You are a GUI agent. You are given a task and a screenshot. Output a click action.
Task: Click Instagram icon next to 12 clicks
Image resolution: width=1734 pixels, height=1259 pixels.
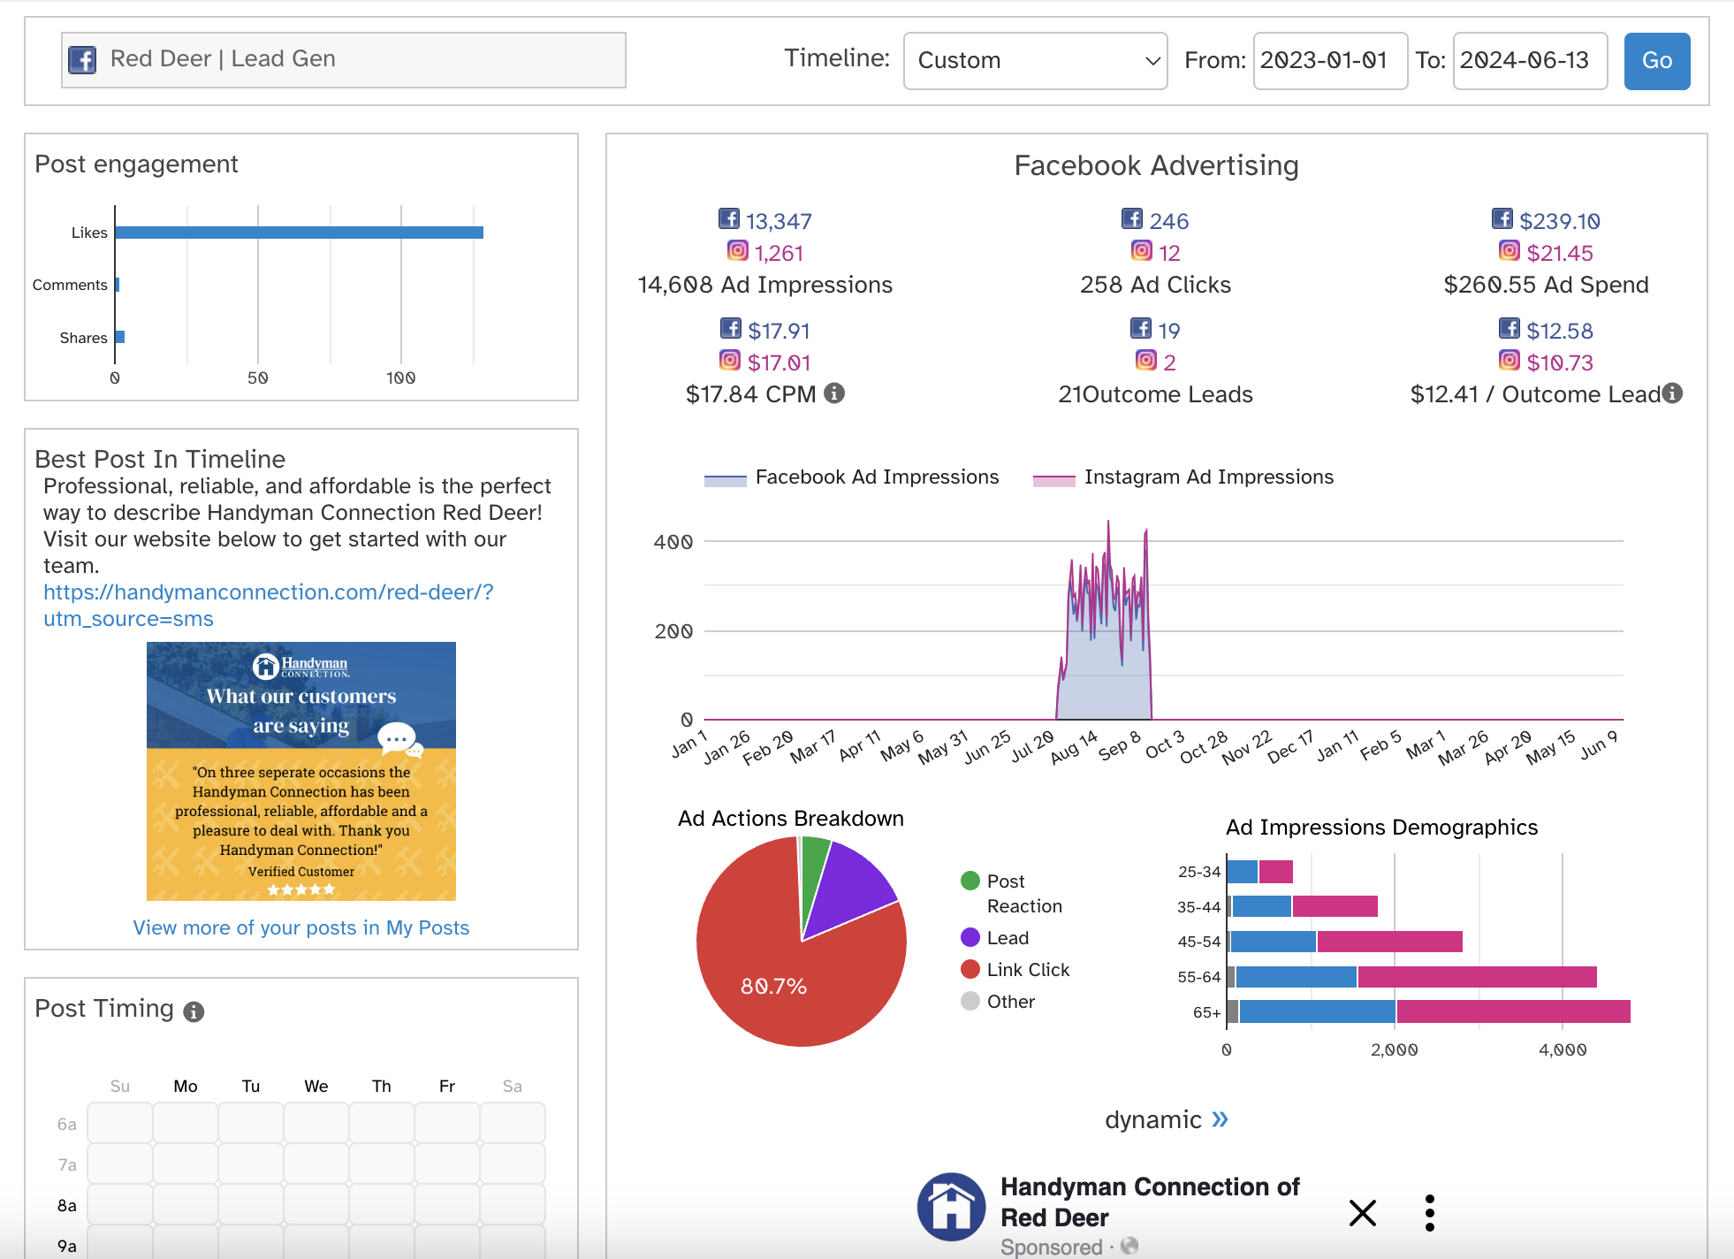coord(1142,250)
